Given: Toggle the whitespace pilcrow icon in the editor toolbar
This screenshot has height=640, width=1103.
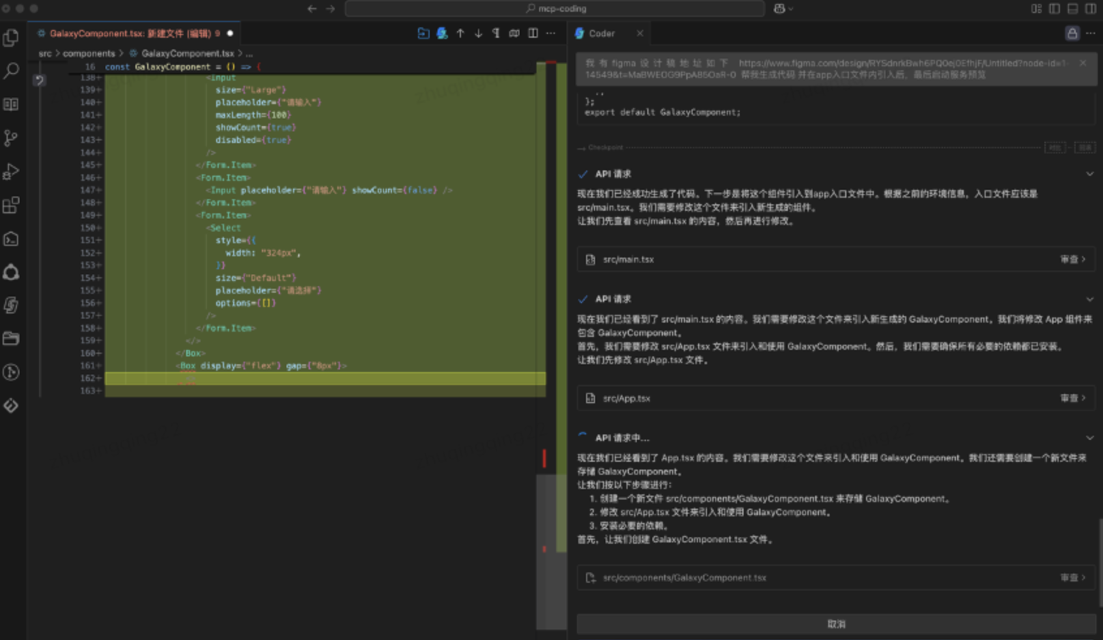Looking at the screenshot, I should [x=496, y=33].
